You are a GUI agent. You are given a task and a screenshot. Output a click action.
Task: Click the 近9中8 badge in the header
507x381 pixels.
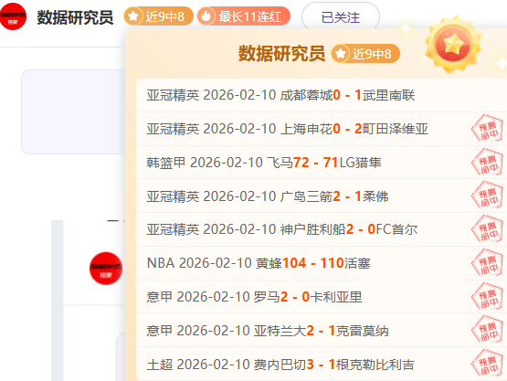click(158, 16)
